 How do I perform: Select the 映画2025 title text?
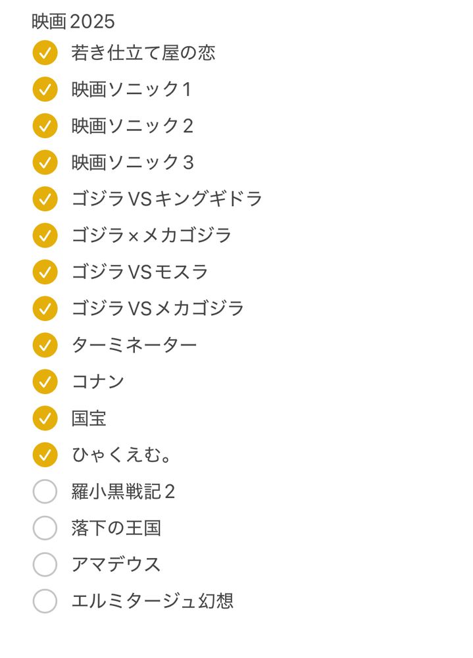[x=73, y=22]
